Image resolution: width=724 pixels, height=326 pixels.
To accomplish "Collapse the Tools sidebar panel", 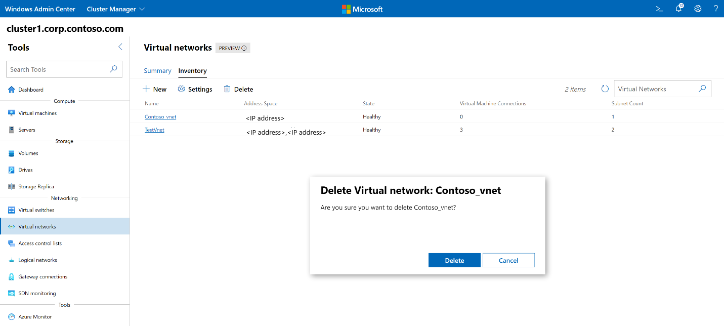I will pos(120,47).
